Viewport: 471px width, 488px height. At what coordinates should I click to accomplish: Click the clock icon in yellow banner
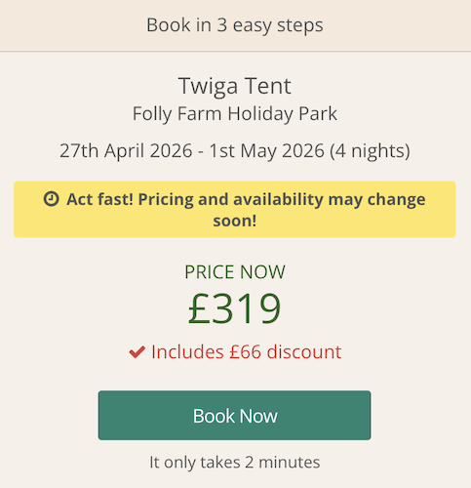(x=51, y=199)
